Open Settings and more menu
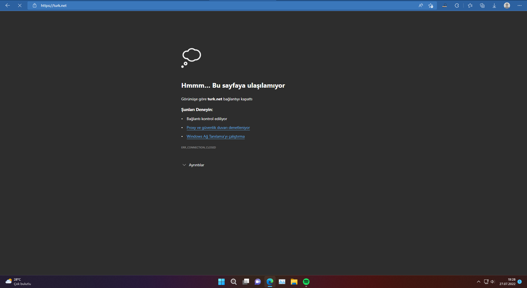This screenshot has width=527, height=288. pyautogui.click(x=520, y=5)
